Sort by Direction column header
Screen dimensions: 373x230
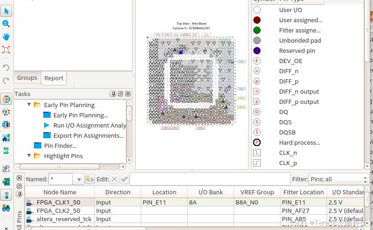(x=118, y=192)
